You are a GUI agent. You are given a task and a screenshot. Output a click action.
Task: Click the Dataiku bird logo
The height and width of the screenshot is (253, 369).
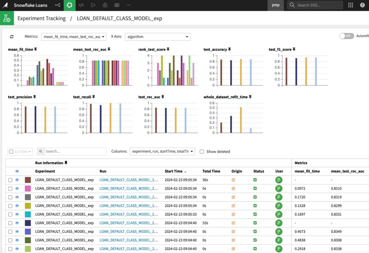point(5,5)
